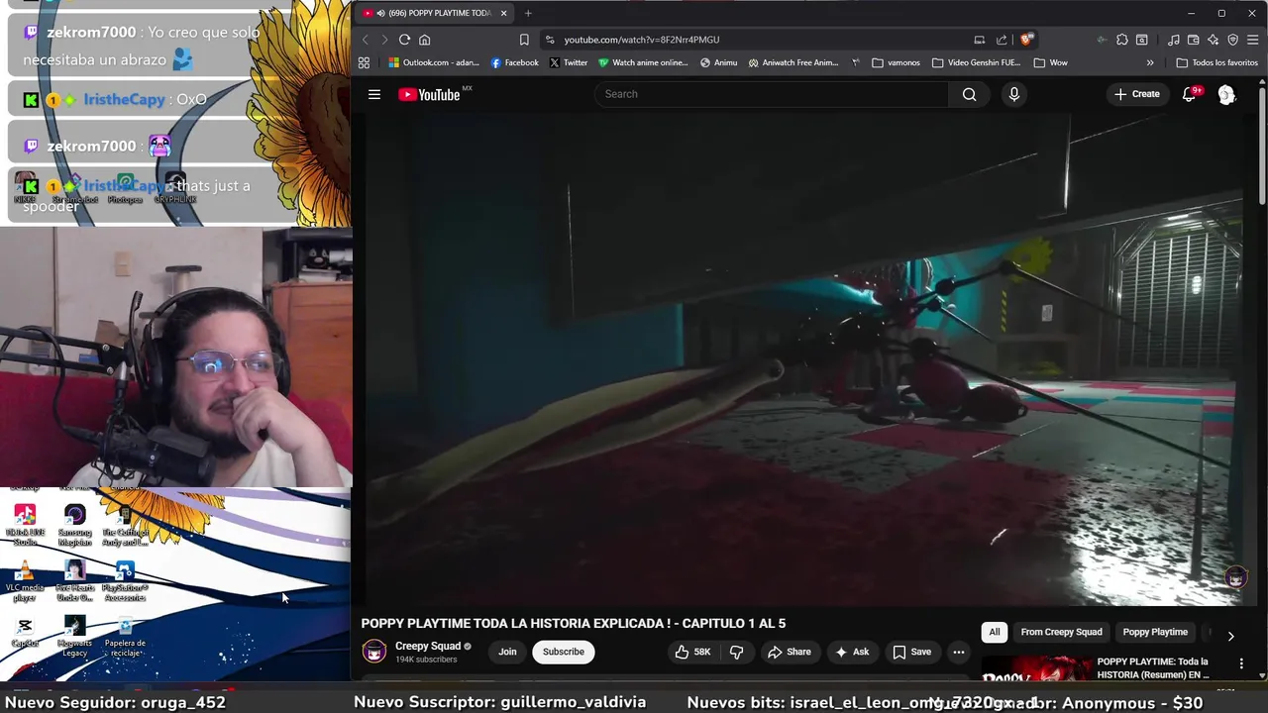
Task: Open the Leo AI sparkle icon
Action: (1214, 40)
